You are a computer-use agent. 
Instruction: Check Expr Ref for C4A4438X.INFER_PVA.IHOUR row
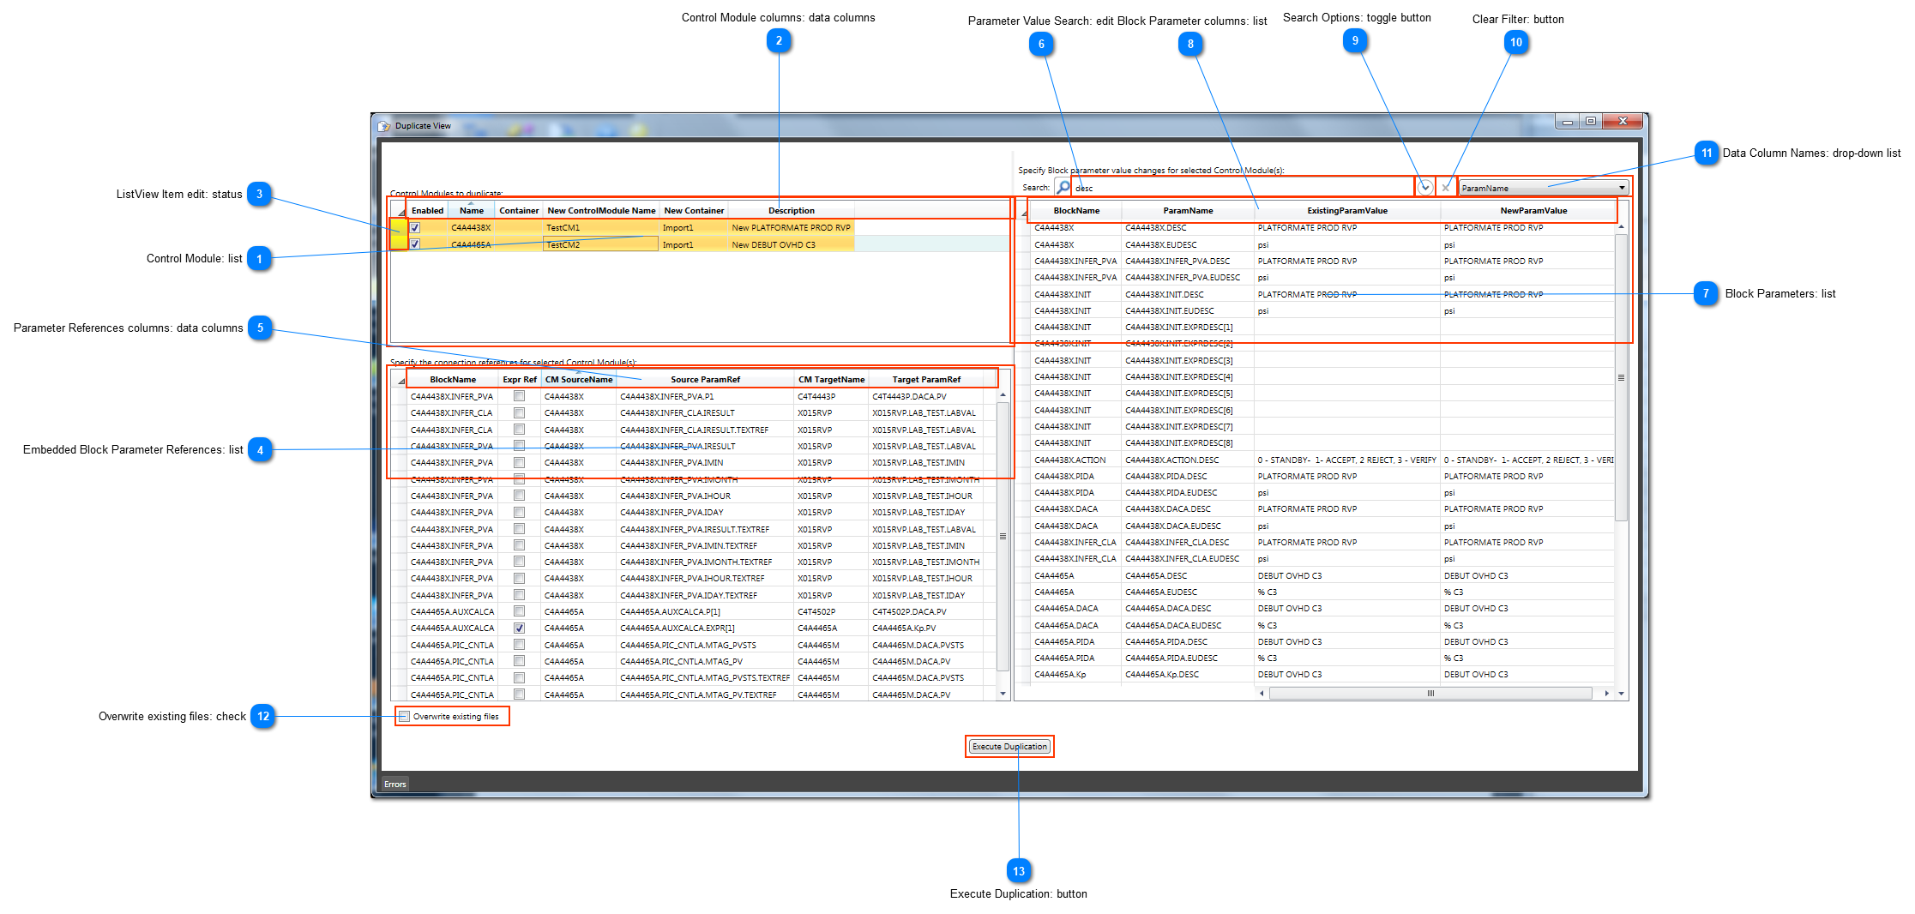[x=519, y=496]
